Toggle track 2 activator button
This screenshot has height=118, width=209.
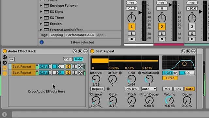pos(162,27)
